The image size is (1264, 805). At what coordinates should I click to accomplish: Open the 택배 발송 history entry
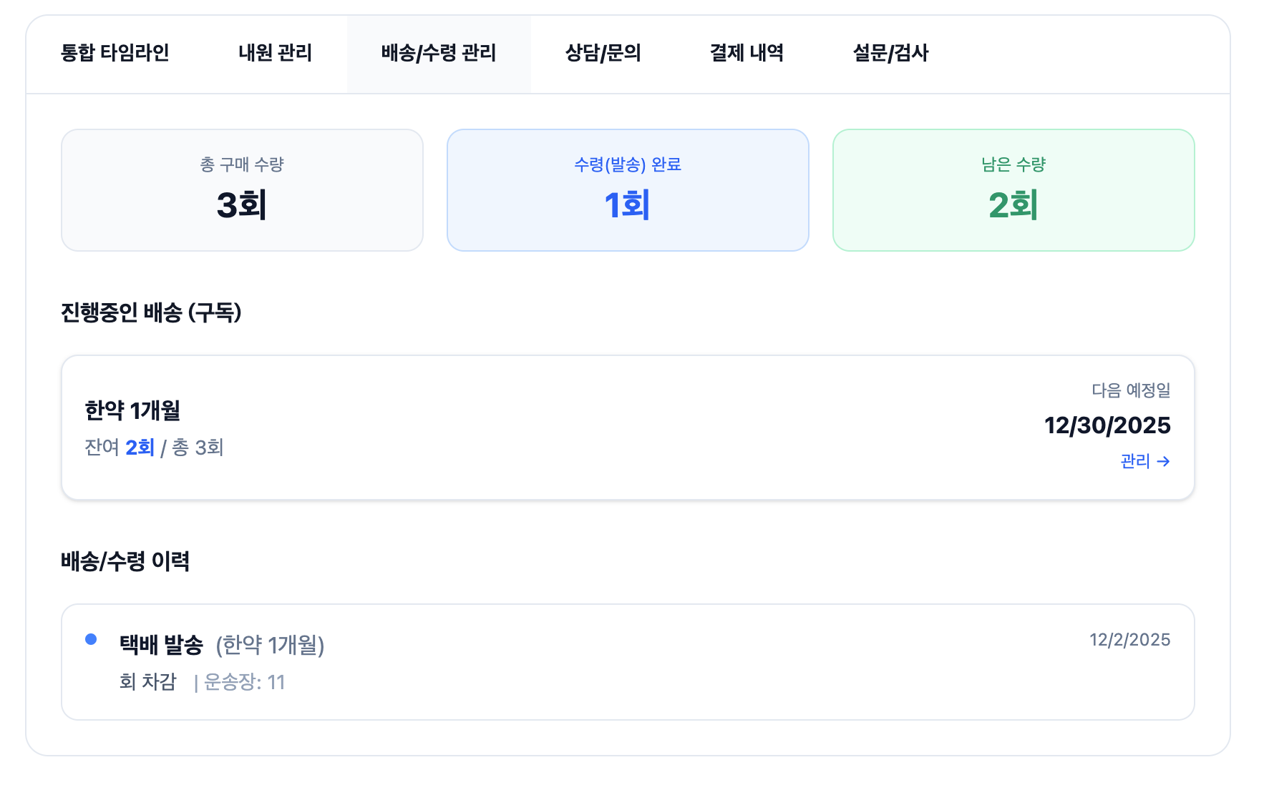[162, 645]
